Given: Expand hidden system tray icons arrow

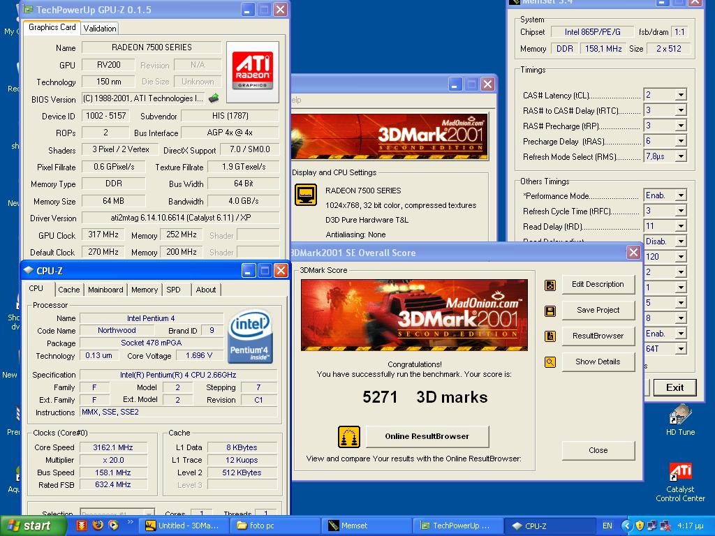Looking at the screenshot, I should coord(627,526).
